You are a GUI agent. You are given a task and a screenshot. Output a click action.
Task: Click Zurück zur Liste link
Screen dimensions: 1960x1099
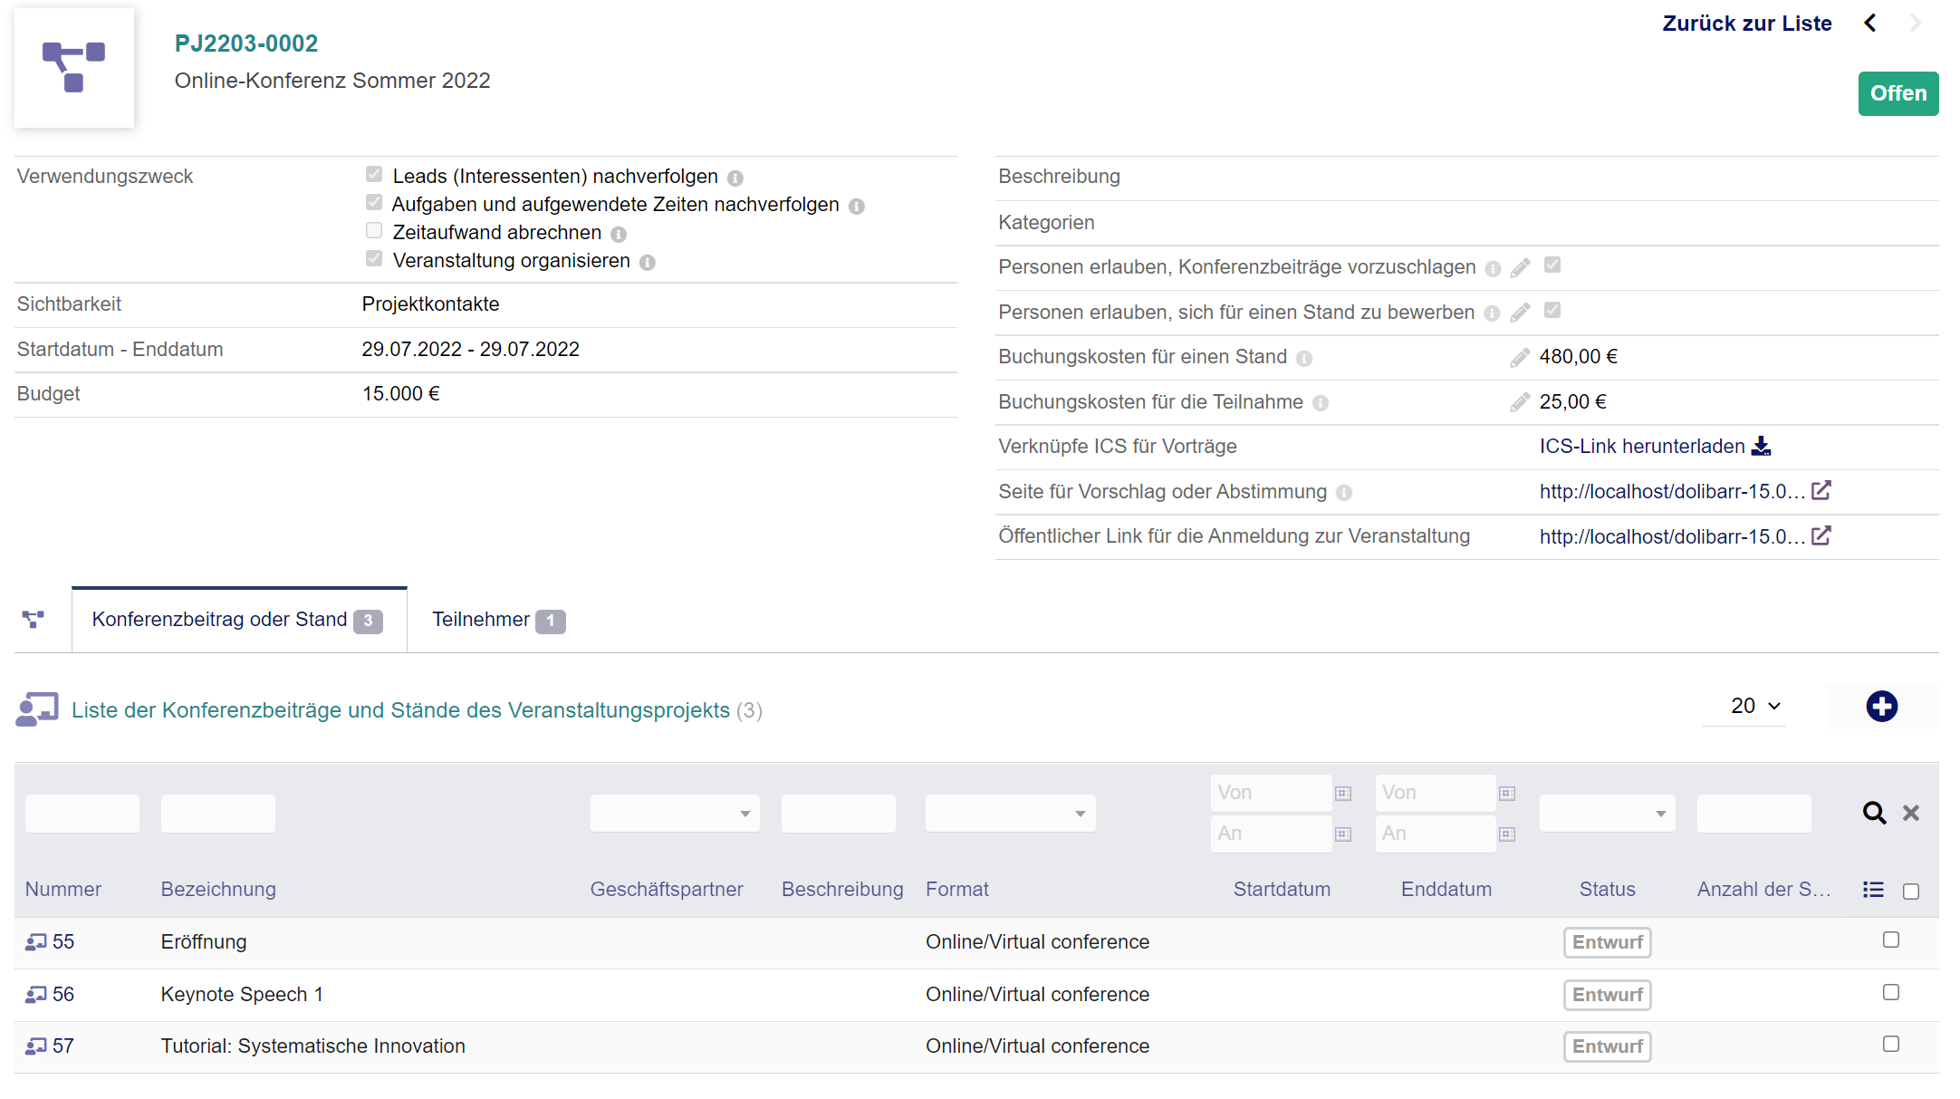(1747, 24)
